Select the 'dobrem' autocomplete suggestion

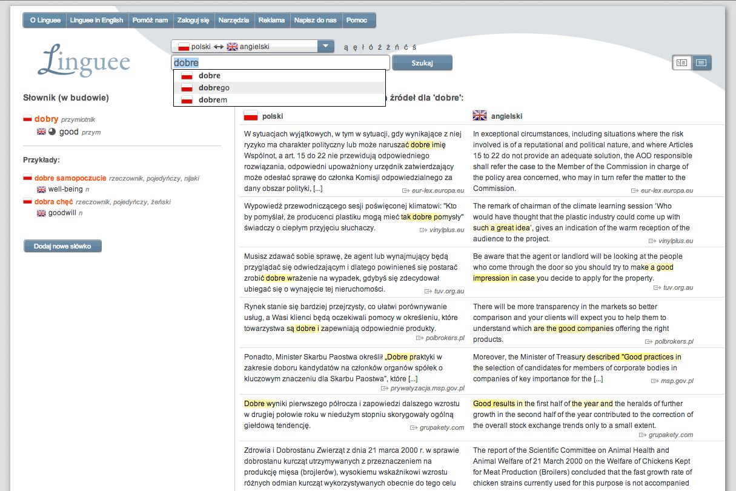coord(279,100)
